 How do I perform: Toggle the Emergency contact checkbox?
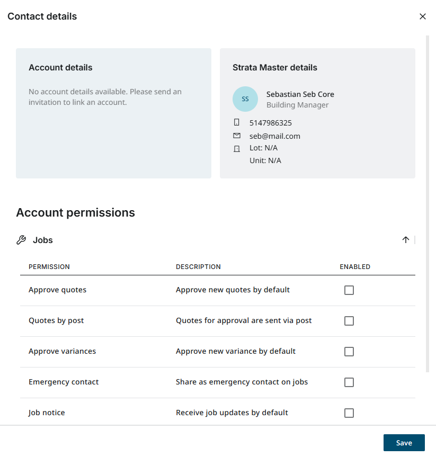(349, 382)
